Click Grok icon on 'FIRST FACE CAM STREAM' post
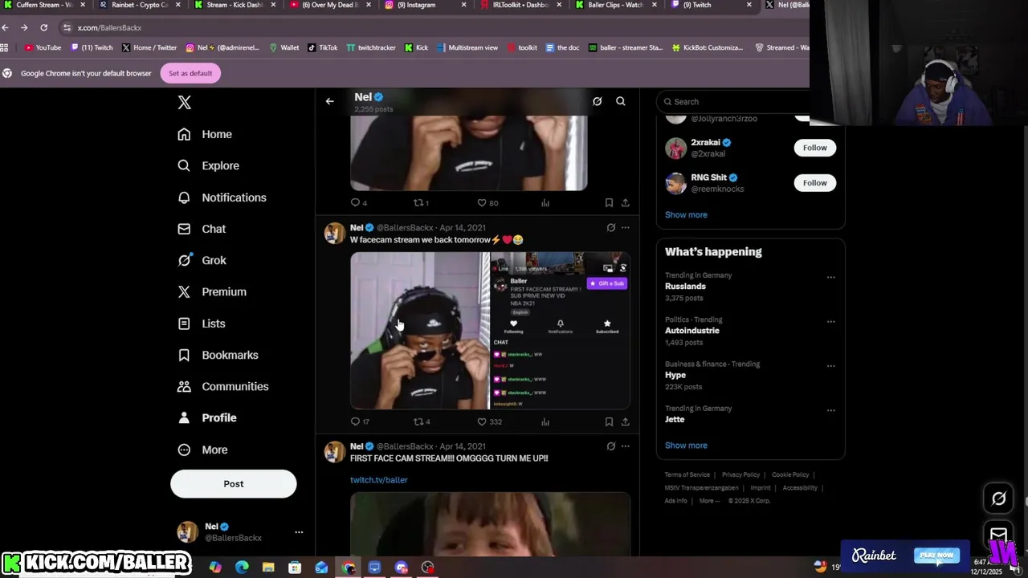 click(610, 446)
